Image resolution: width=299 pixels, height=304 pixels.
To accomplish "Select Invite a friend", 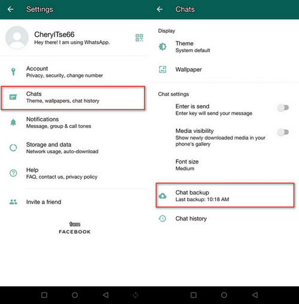I will tap(75, 202).
